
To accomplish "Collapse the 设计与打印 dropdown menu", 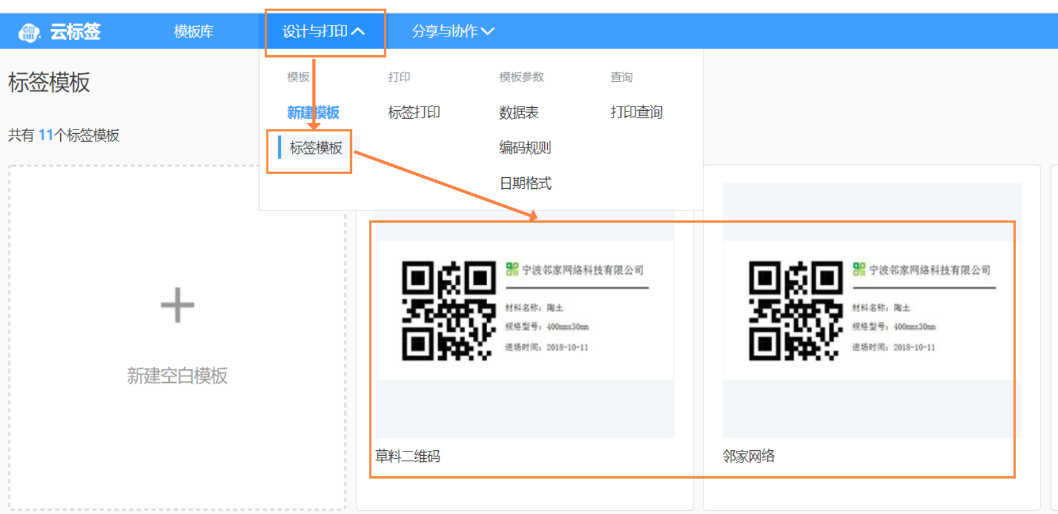I will [x=324, y=31].
